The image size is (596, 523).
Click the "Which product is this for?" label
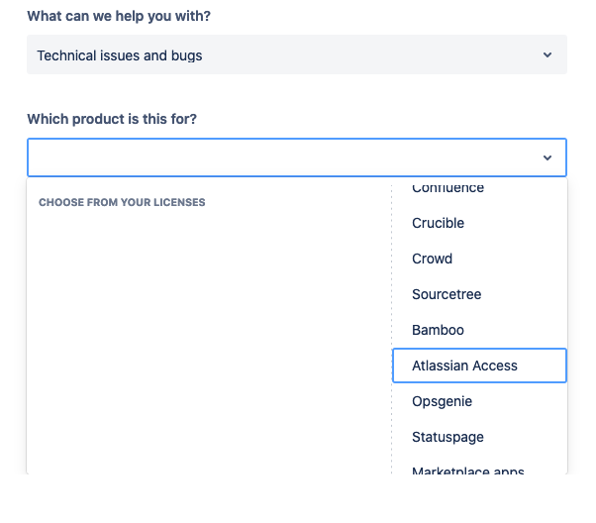[112, 120]
